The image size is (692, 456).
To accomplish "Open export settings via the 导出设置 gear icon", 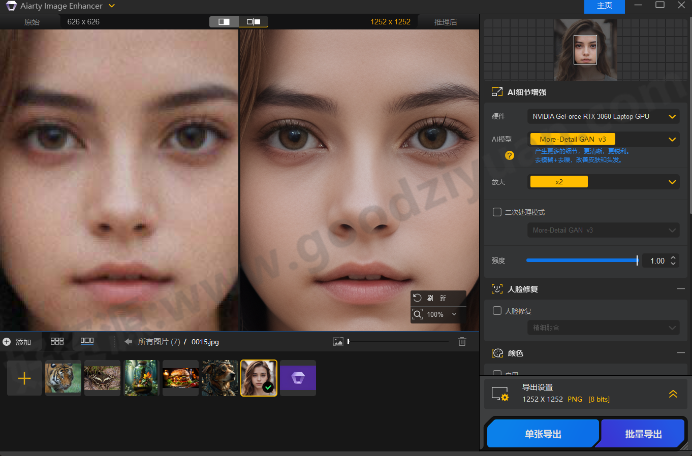I will click(x=500, y=393).
